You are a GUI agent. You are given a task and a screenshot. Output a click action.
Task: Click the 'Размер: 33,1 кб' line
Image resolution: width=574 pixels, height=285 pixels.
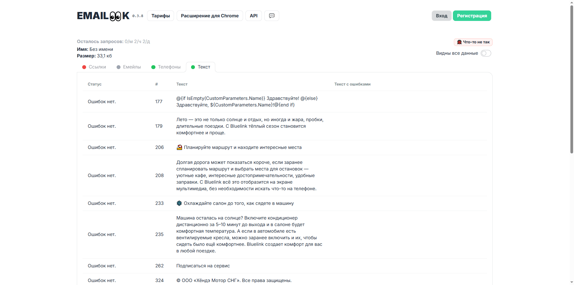[94, 56]
